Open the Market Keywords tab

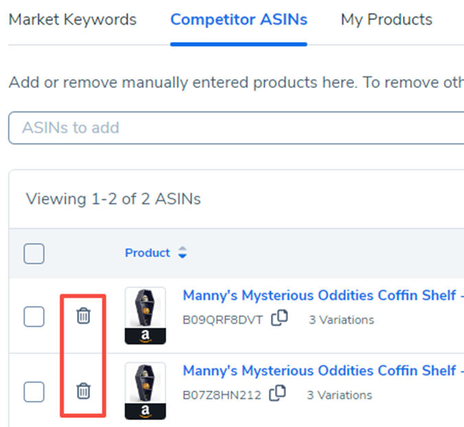tap(72, 19)
